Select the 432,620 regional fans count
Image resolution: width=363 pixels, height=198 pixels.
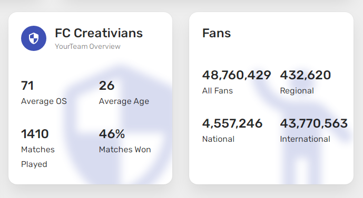(306, 75)
